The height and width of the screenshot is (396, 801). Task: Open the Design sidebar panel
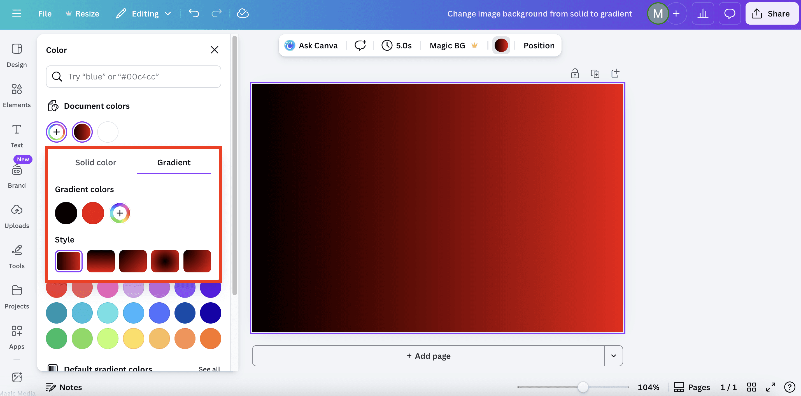(x=17, y=55)
